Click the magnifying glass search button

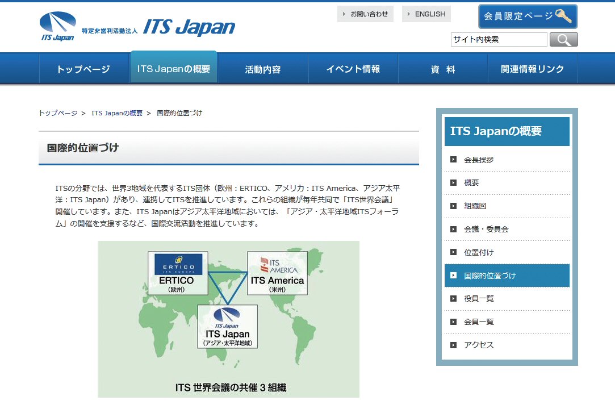564,40
